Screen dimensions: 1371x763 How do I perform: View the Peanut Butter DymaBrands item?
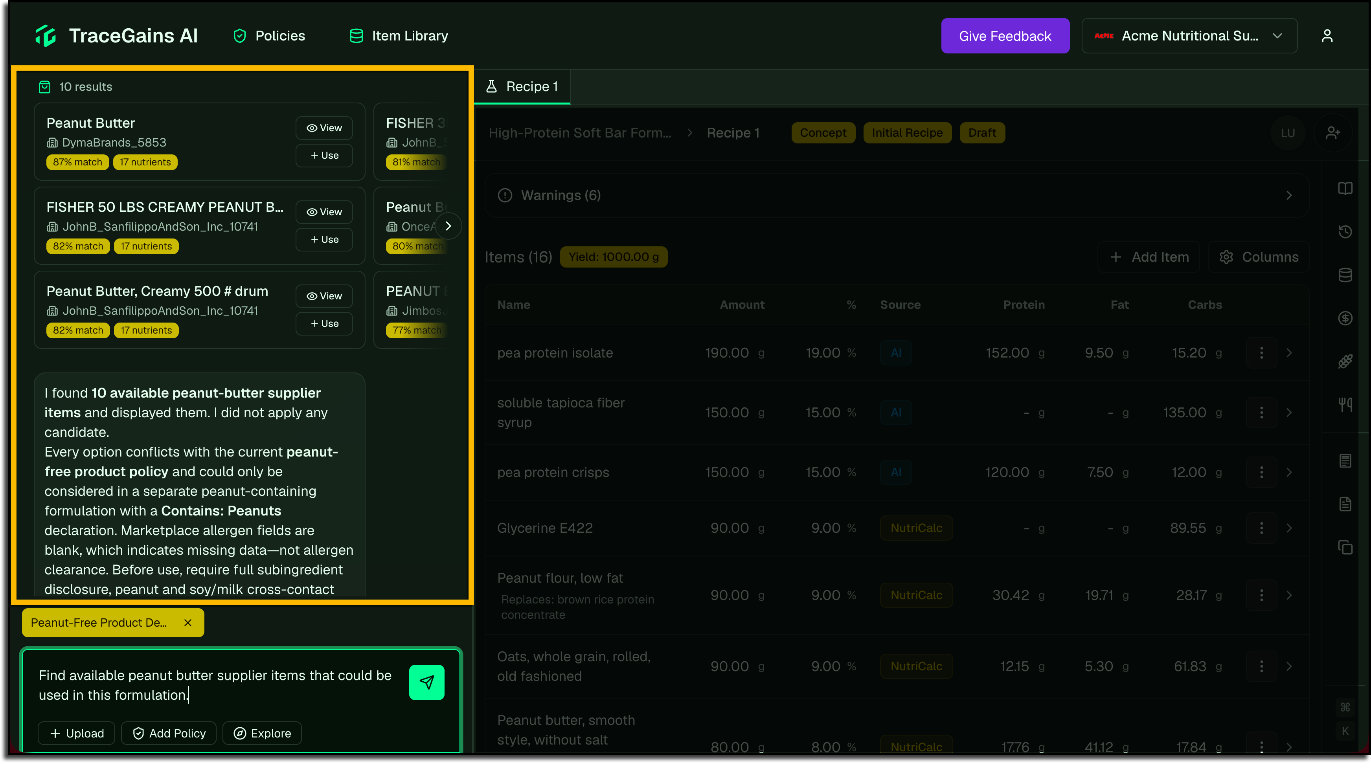pos(324,128)
